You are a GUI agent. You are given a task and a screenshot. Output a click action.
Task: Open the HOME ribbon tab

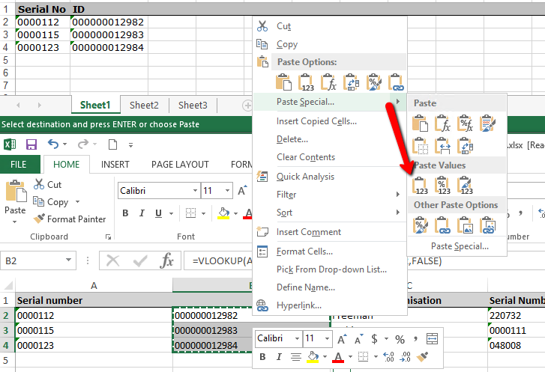point(66,165)
